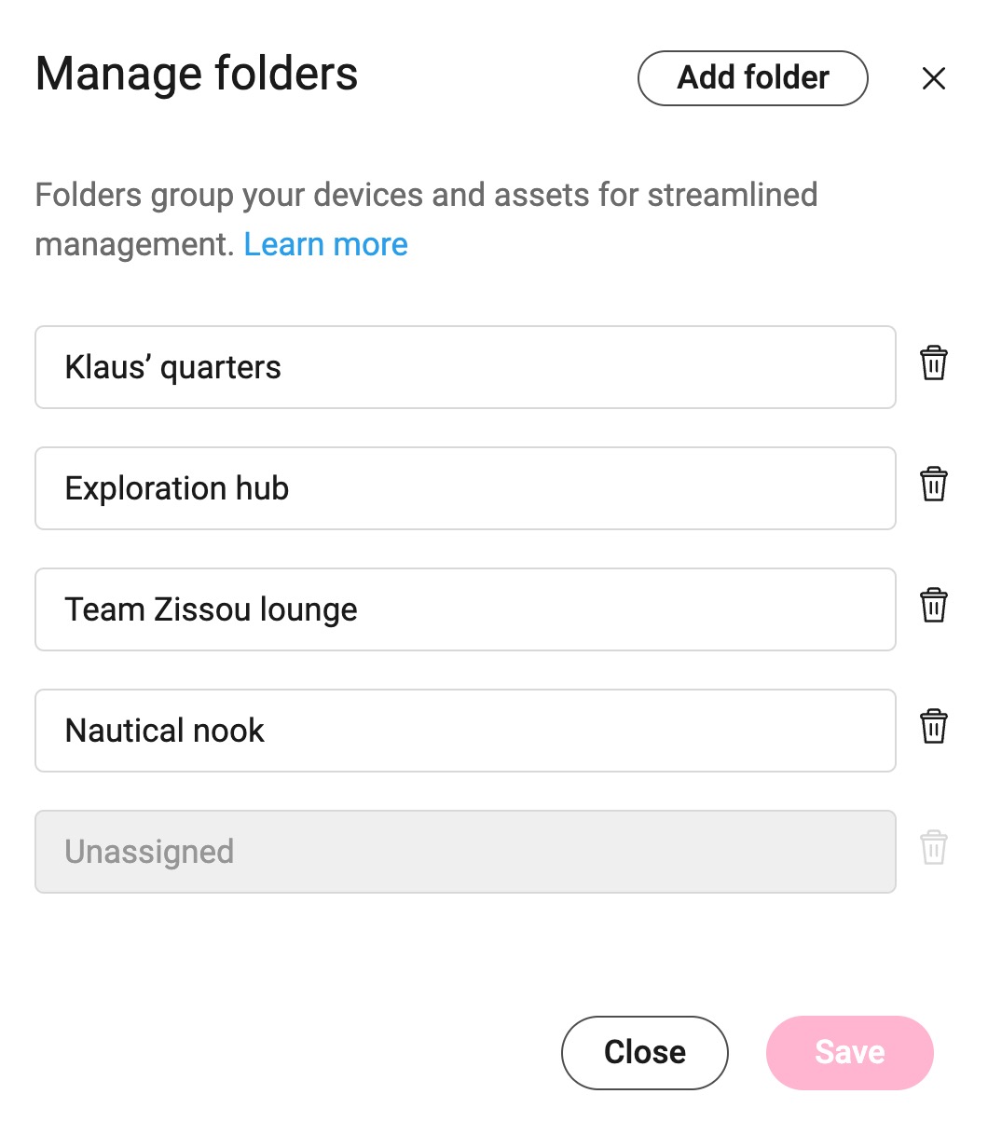Screen dimensions: 988x1135
Task: Click the Add folder pill-shaped control
Action: 752,78
